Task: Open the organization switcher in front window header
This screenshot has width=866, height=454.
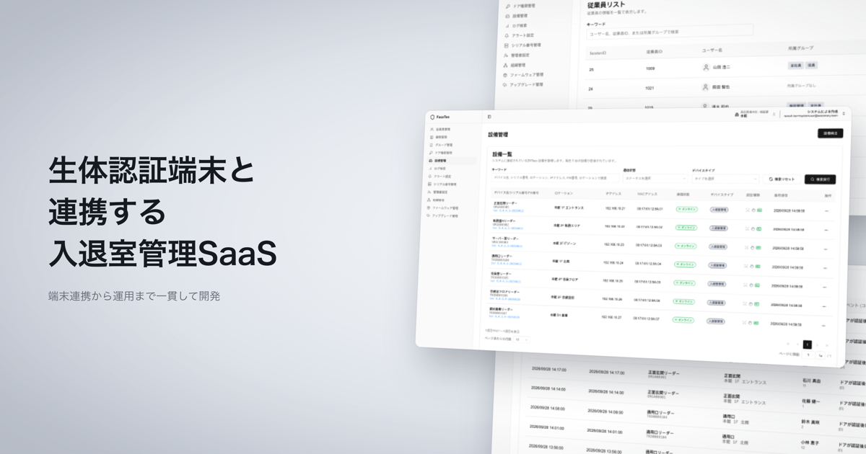Action: (x=755, y=114)
